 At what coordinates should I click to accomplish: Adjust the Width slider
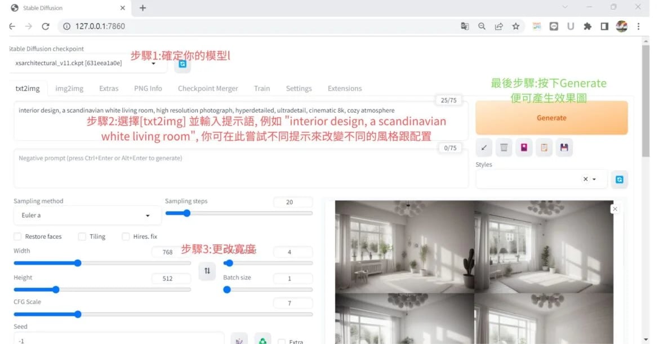click(102, 263)
